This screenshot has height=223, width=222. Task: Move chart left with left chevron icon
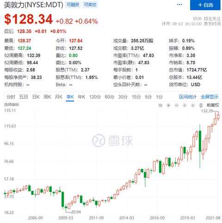185,105
